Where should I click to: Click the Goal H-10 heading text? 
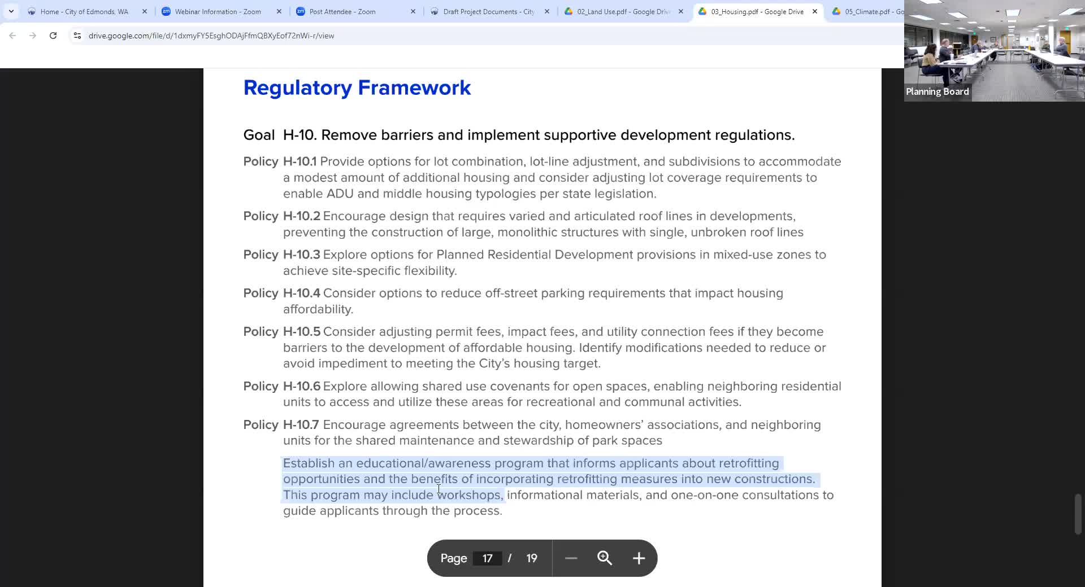click(519, 135)
